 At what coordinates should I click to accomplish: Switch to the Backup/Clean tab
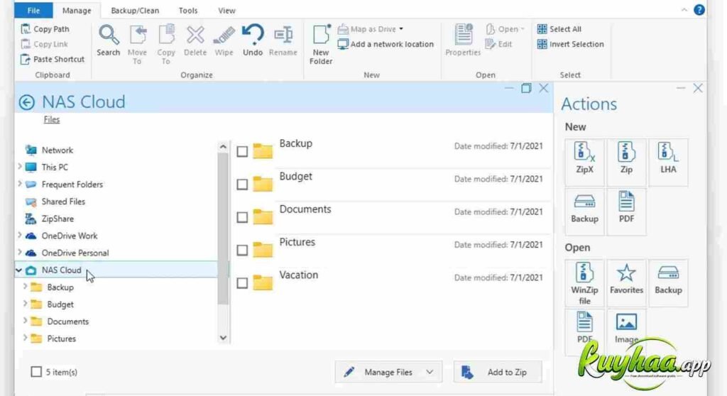click(x=135, y=10)
